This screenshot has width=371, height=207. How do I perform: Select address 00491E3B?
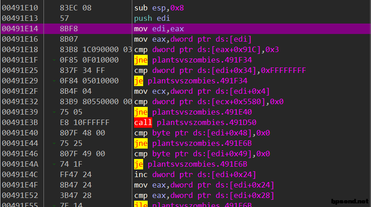pos(20,122)
